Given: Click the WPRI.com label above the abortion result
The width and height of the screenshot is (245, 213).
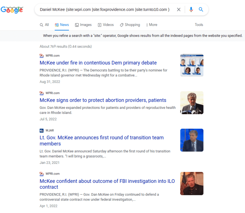Looking at the screenshot, I should tap(52, 93).
